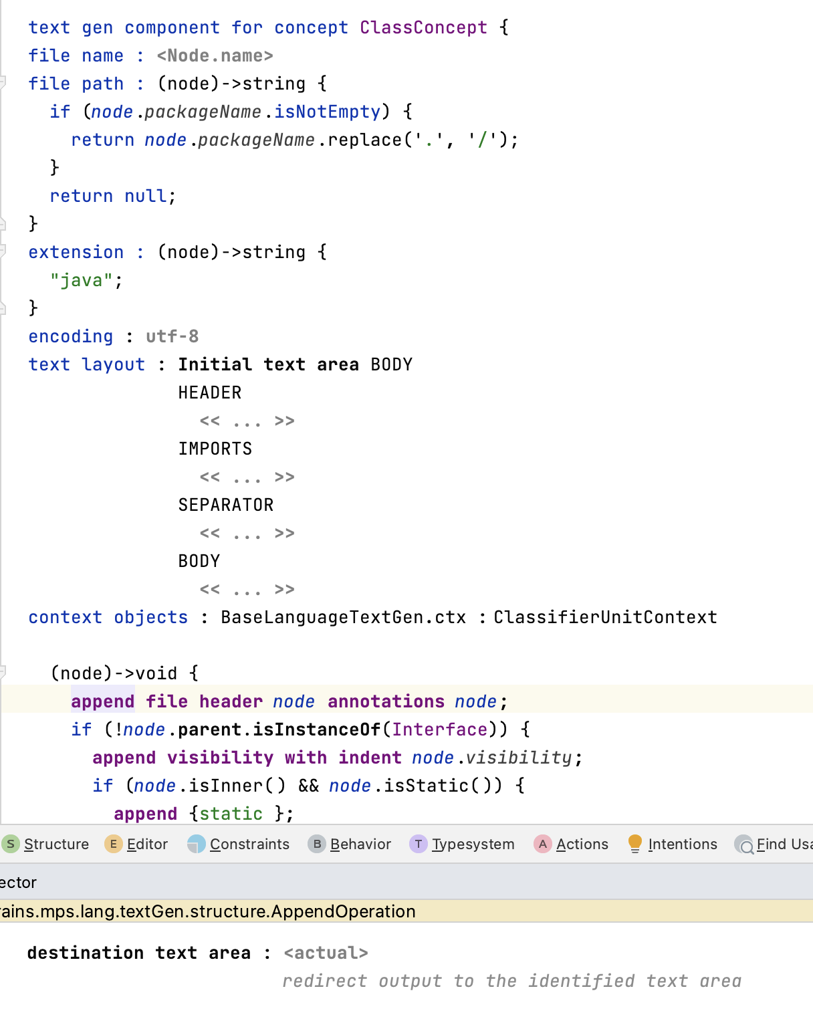The width and height of the screenshot is (813, 1019).
Task: Click the ClassConcept concept reference
Action: pyautogui.click(x=424, y=27)
